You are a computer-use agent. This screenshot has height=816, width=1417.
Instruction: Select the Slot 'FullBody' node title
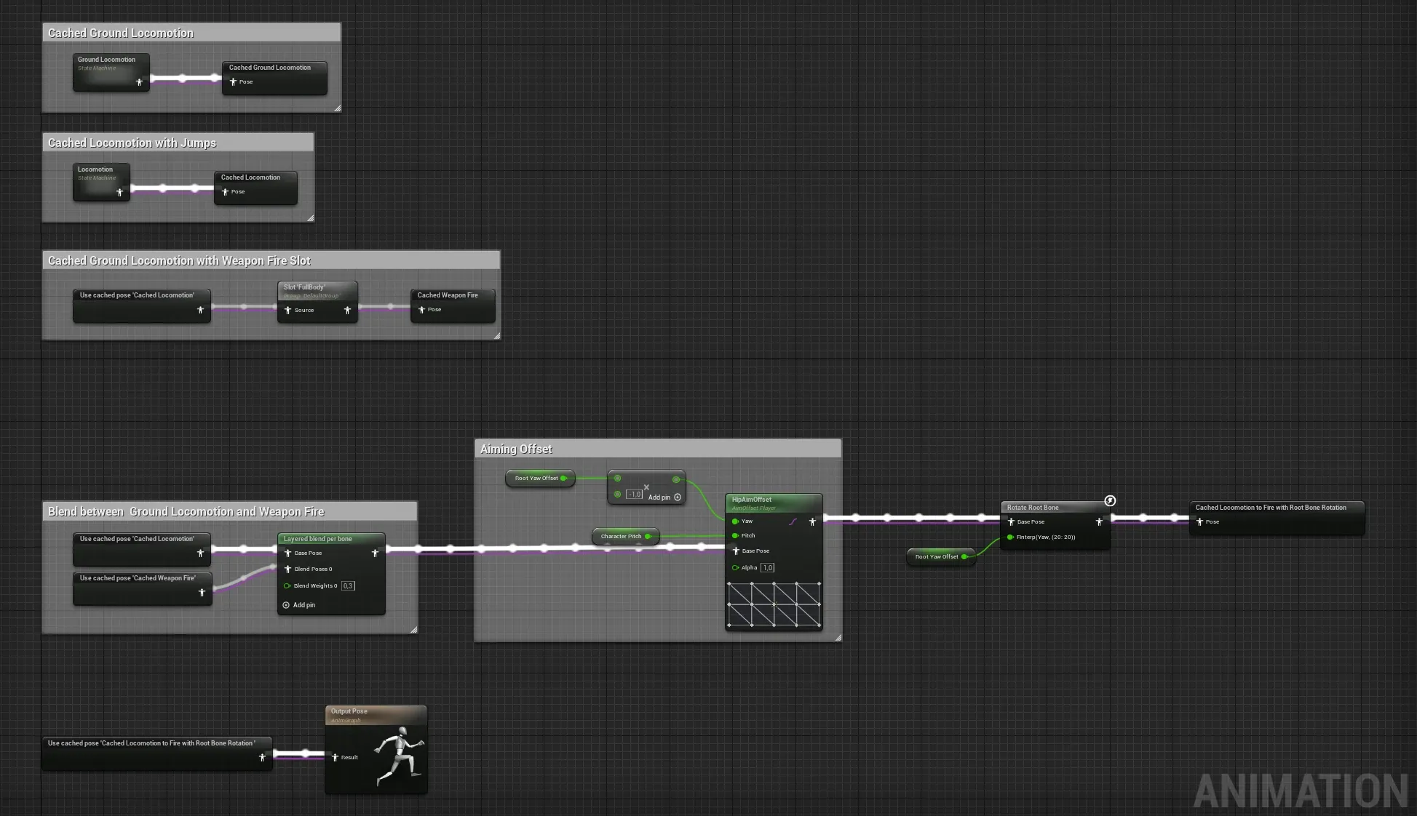[304, 287]
